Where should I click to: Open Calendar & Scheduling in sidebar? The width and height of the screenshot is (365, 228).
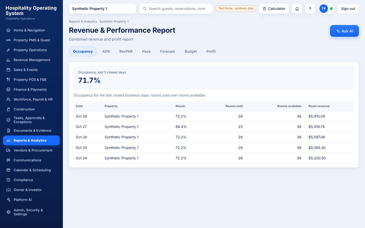pyautogui.click(x=31, y=170)
